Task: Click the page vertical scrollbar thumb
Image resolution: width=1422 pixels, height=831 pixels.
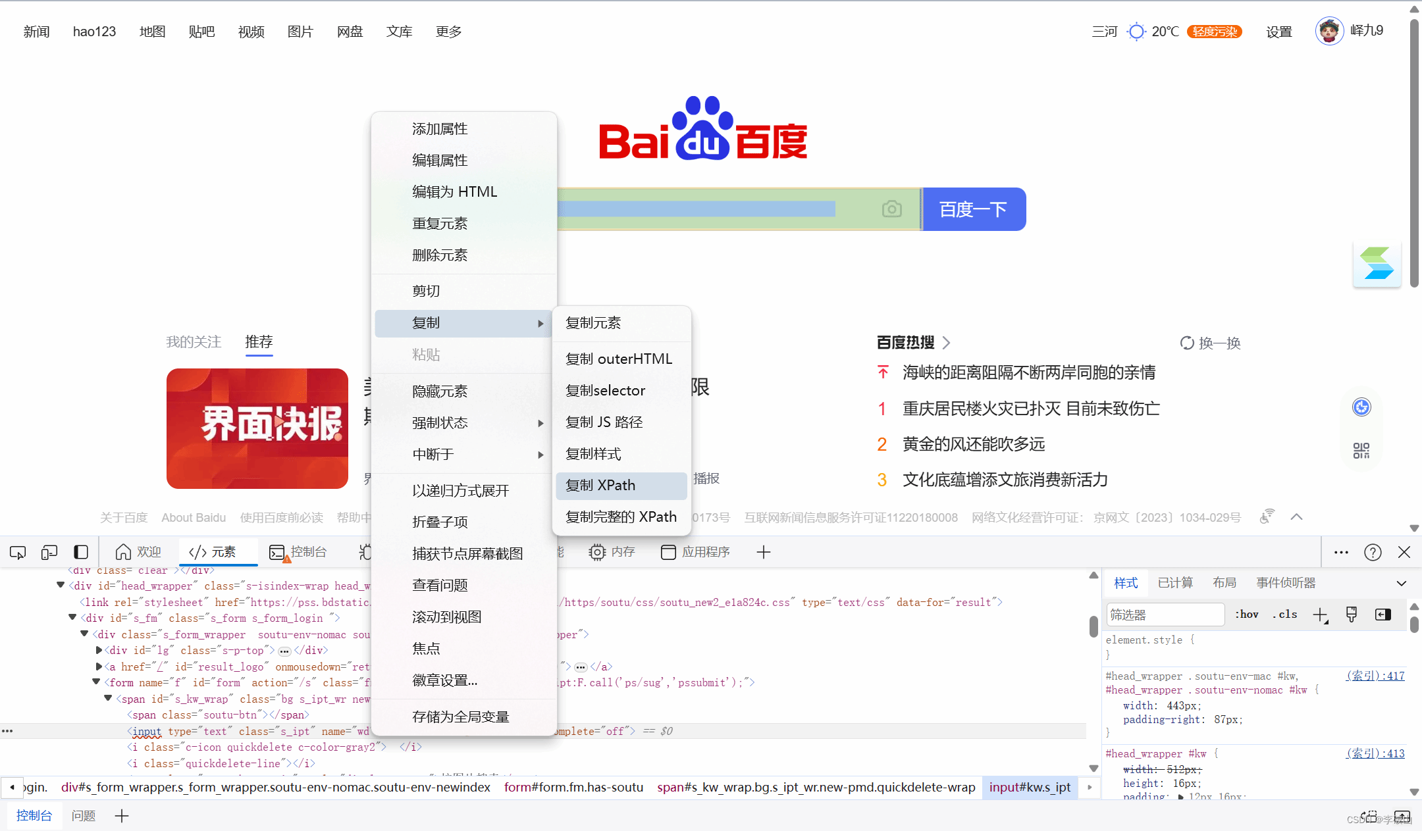Action: click(1414, 151)
